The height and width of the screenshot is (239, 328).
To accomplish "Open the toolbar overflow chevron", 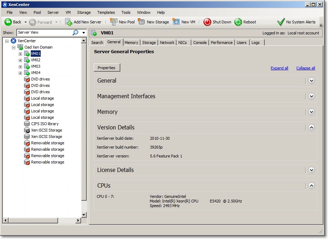I will point(321,26).
